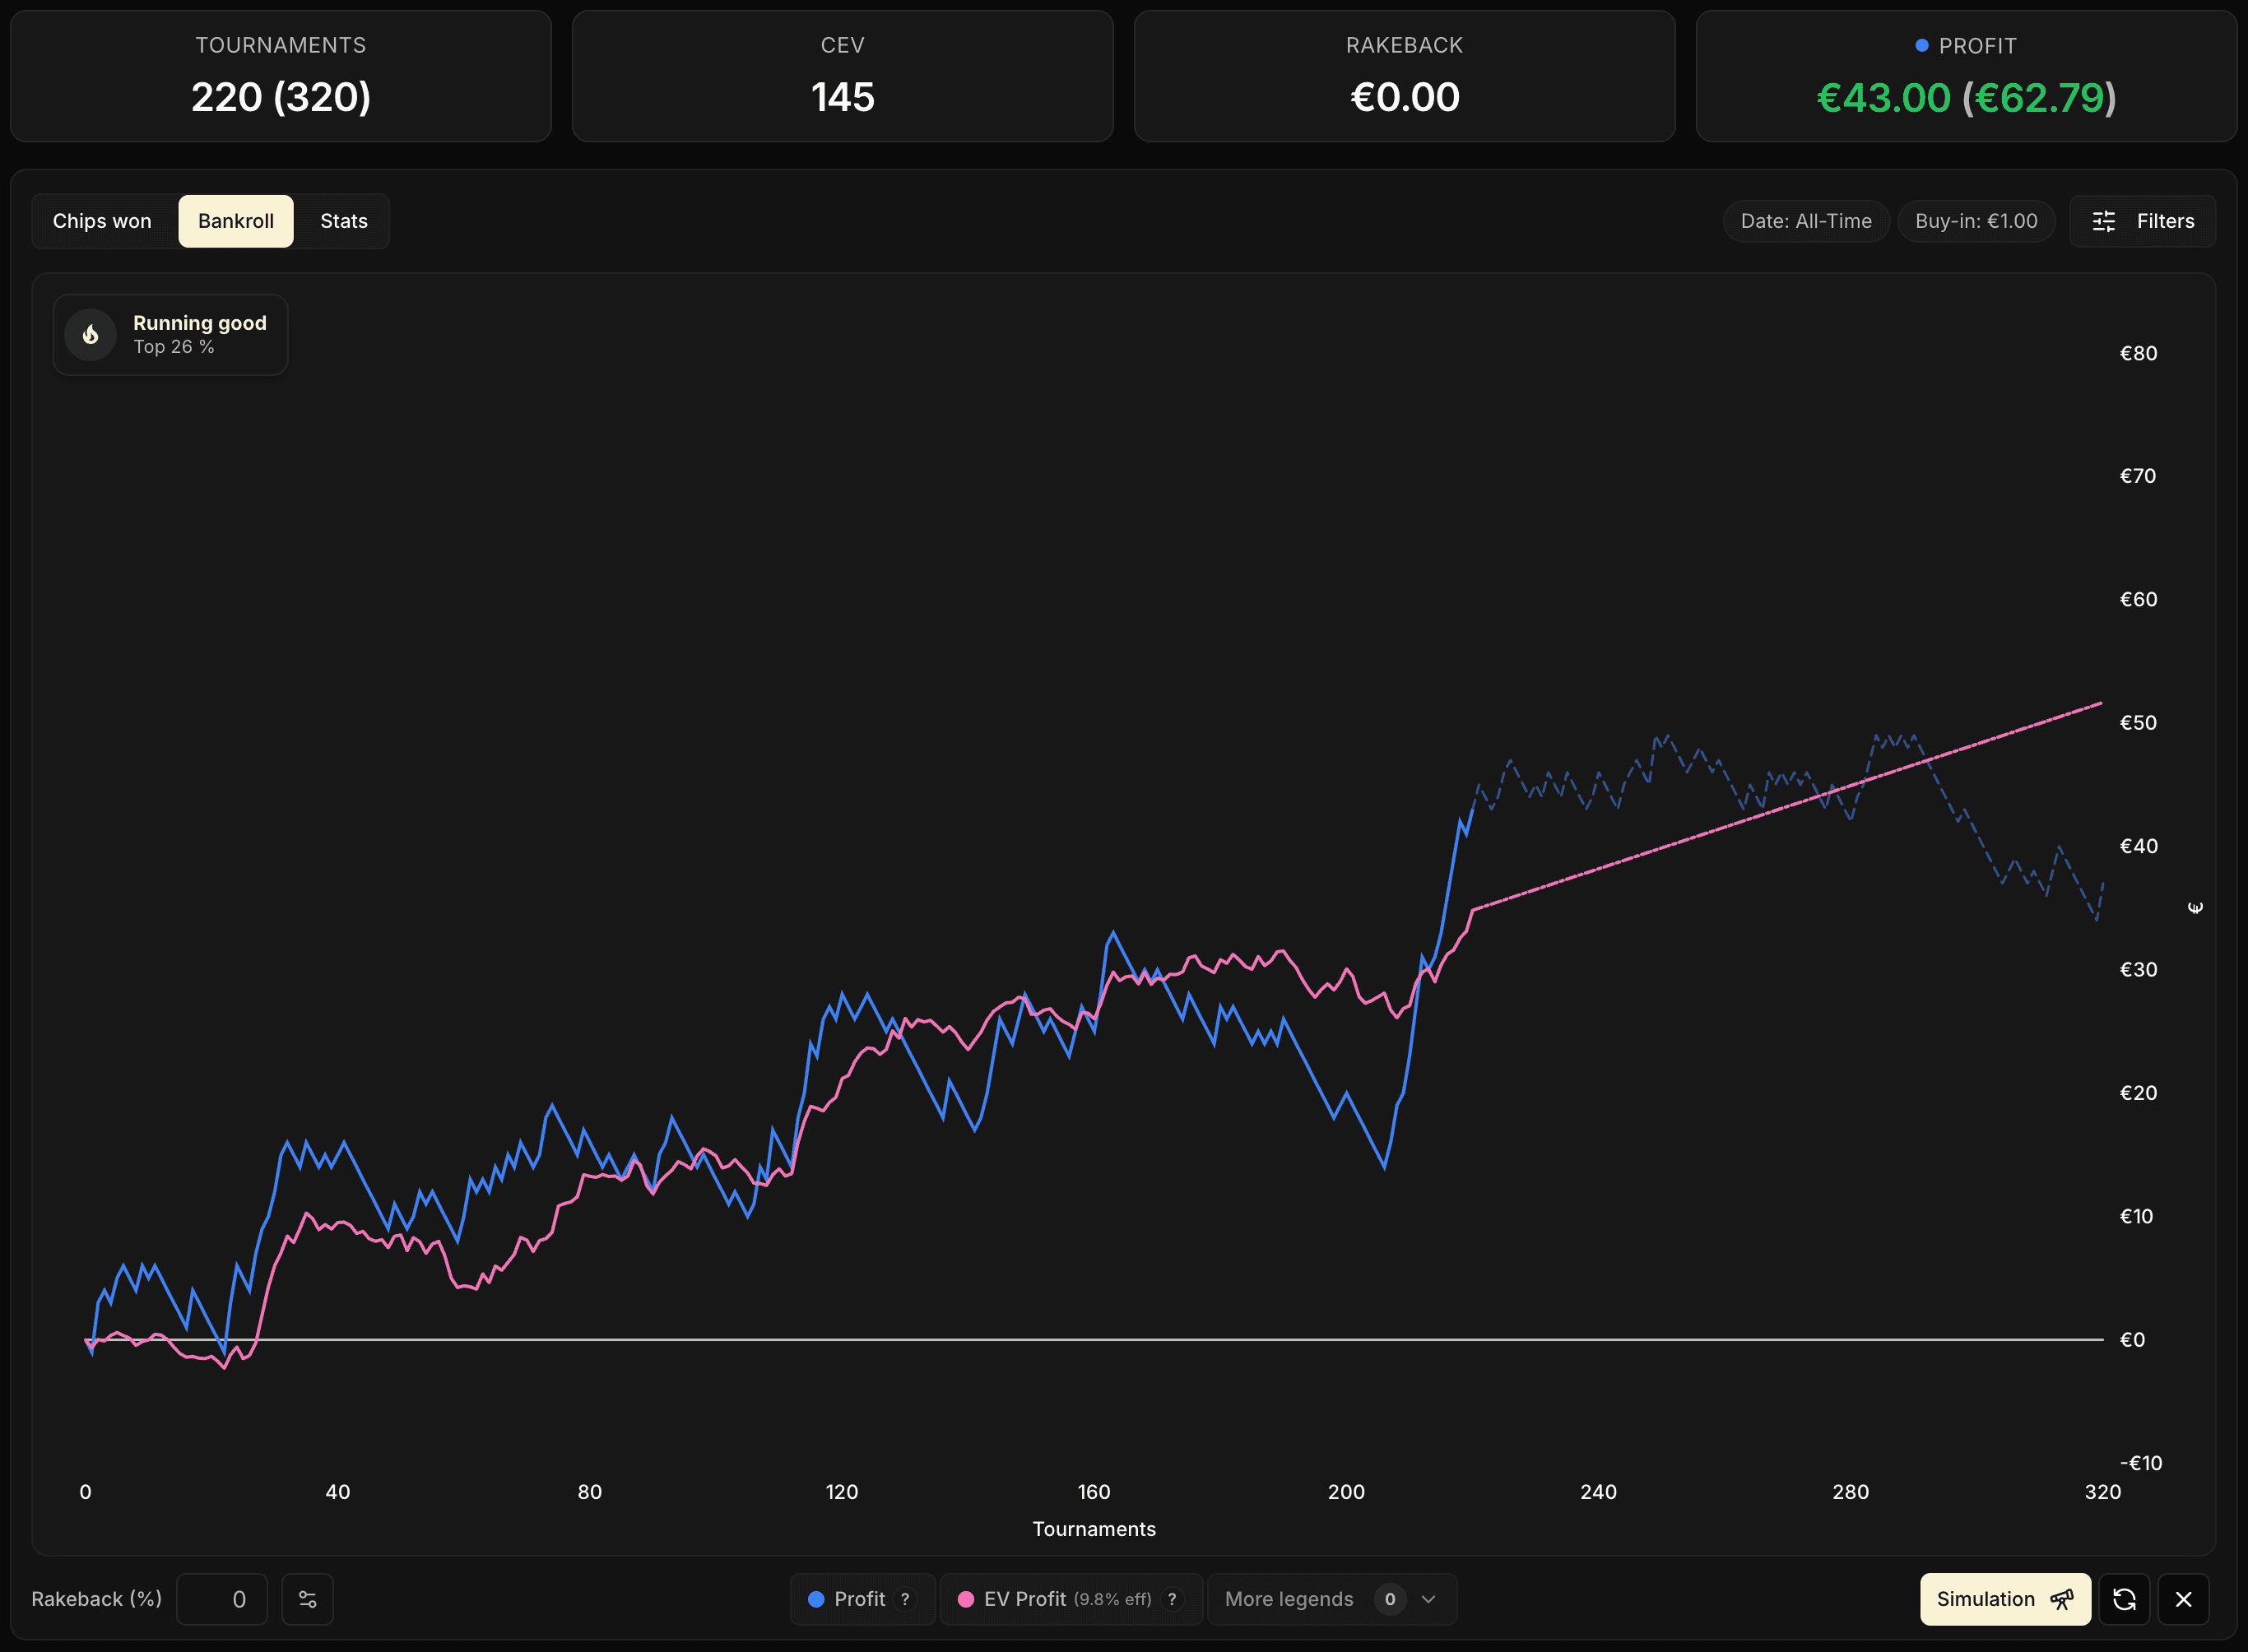The width and height of the screenshot is (2248, 1652).
Task: Open the Date: All-Time filter
Action: point(1805,221)
